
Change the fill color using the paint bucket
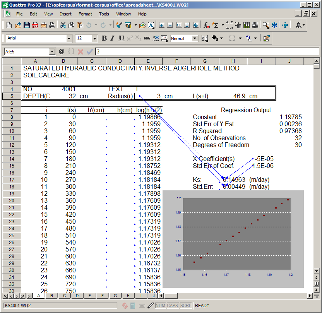click(215, 38)
